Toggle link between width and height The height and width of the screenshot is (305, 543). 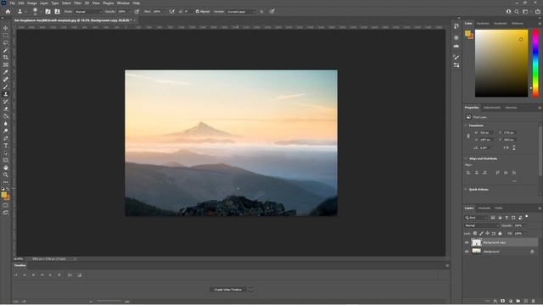[x=468, y=136]
